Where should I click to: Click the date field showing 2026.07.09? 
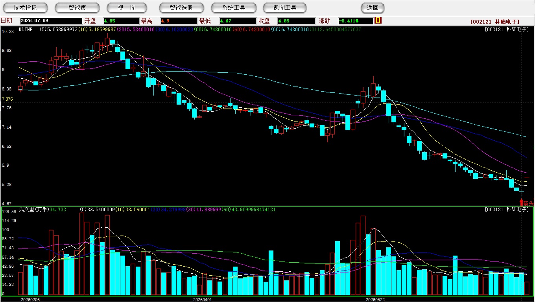(51, 21)
